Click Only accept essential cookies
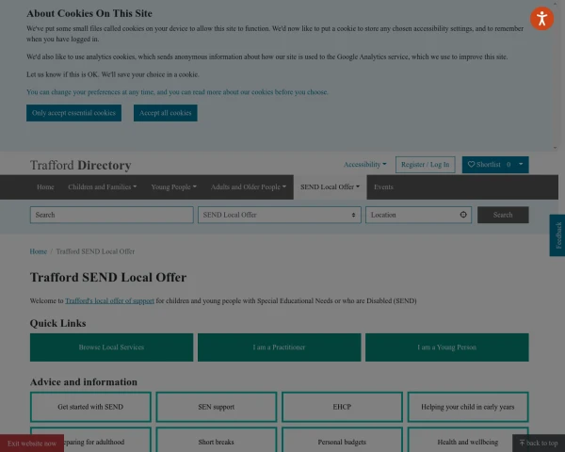Image resolution: width=565 pixels, height=452 pixels. pyautogui.click(x=73, y=113)
